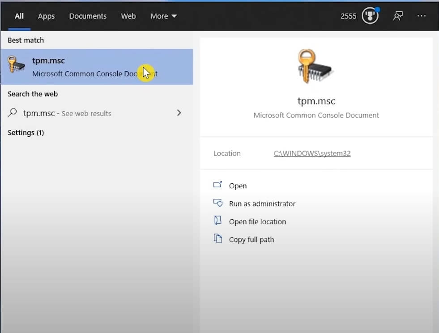
Task: Switch to the Apps tab
Action: point(46,16)
